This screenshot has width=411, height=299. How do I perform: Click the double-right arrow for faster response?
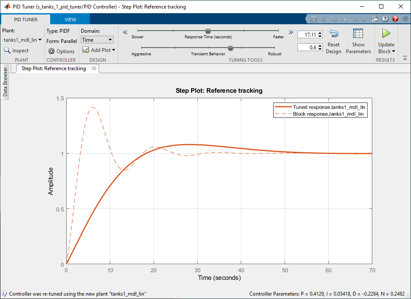291,32
